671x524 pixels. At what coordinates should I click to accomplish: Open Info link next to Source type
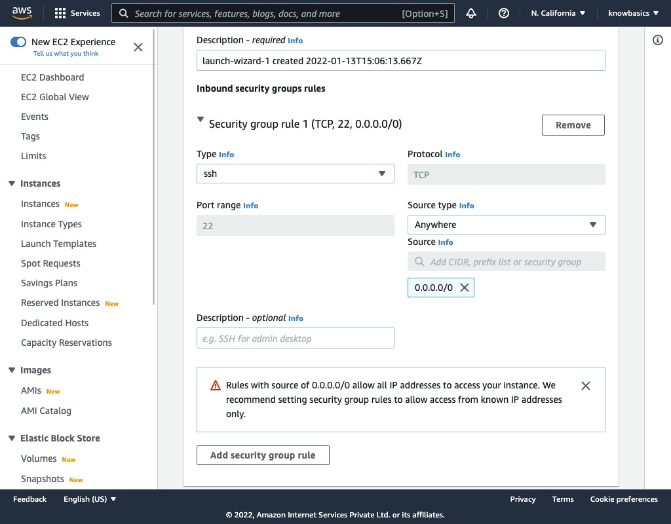[467, 206]
